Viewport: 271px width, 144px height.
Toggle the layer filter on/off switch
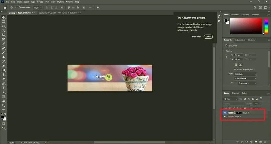tap(261, 98)
